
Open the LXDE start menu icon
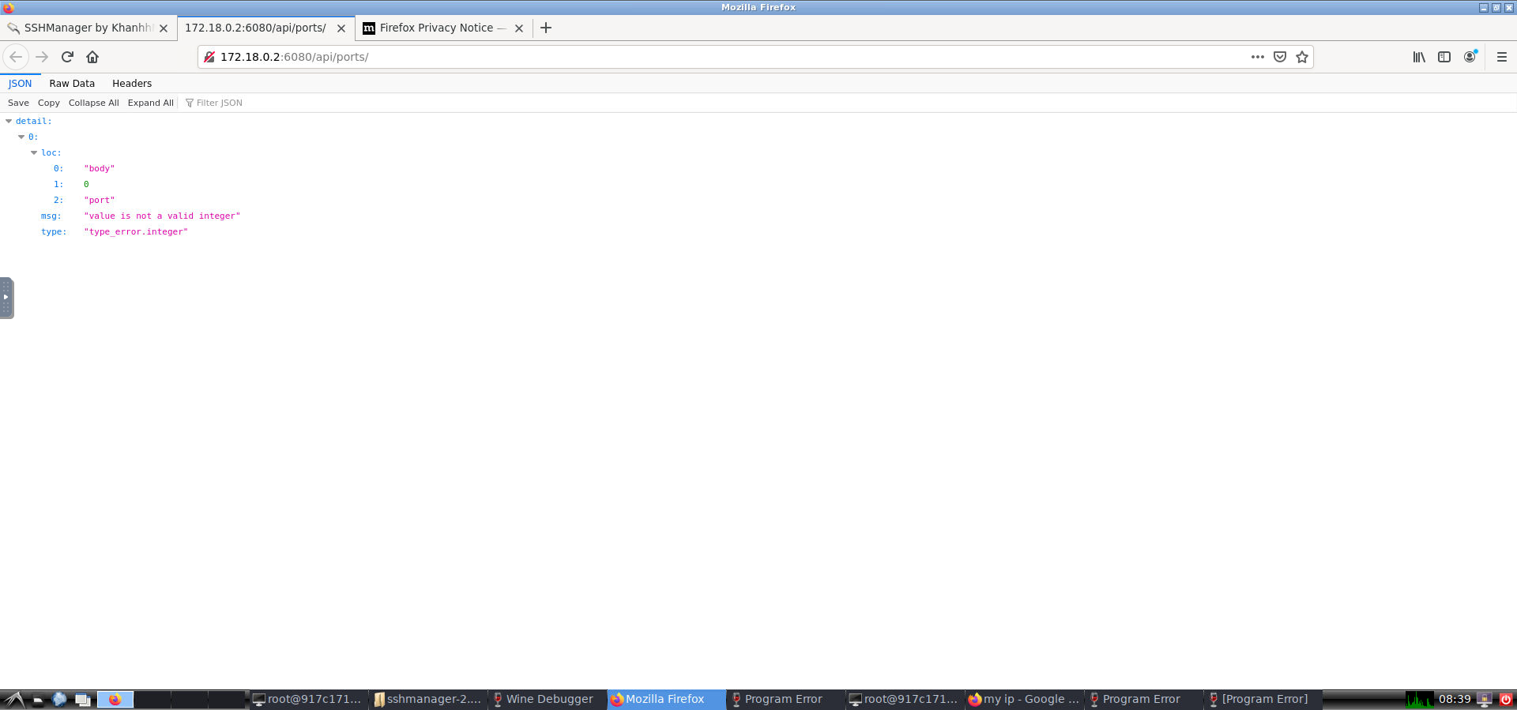(14, 699)
